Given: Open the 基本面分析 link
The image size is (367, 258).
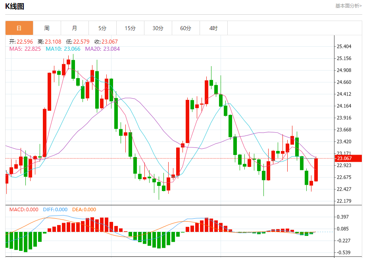Looking at the screenshot, I should (348, 6).
